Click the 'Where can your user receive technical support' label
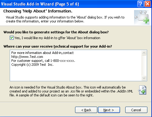This screenshot has width=152, height=117. tap(58, 46)
